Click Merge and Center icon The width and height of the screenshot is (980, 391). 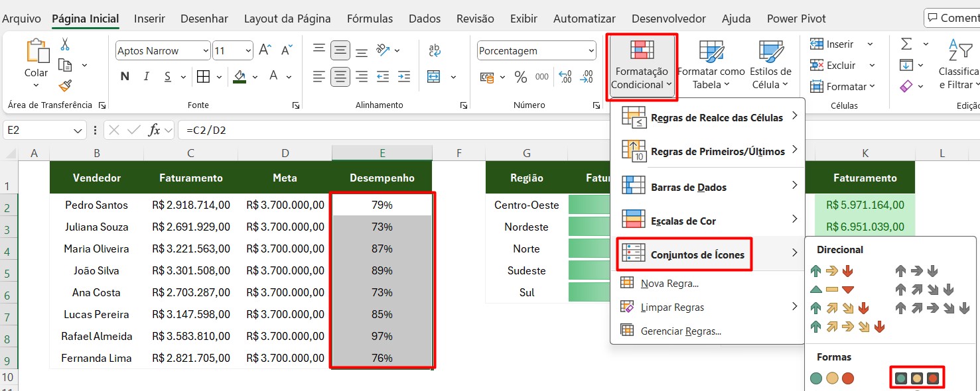(x=434, y=77)
